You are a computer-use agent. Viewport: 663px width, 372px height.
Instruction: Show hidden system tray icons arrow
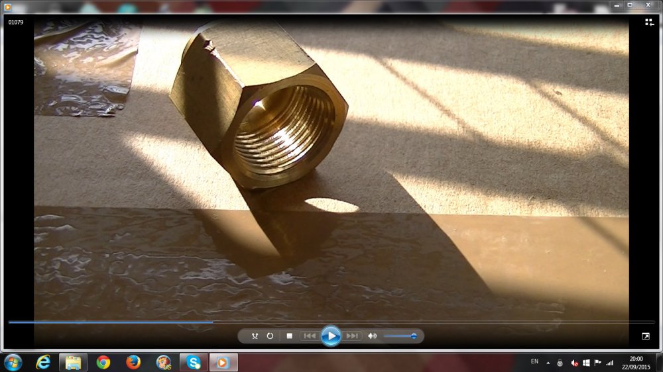[x=548, y=363]
